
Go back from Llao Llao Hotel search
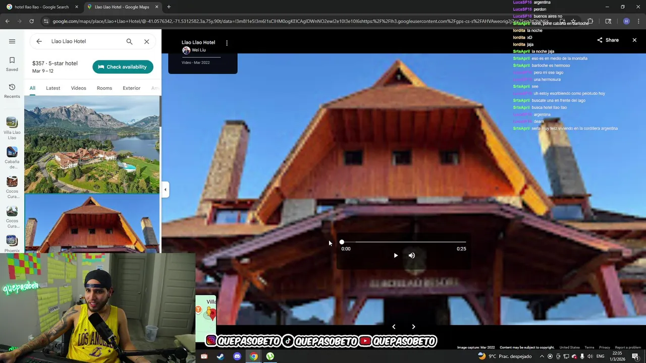pyautogui.click(x=39, y=41)
